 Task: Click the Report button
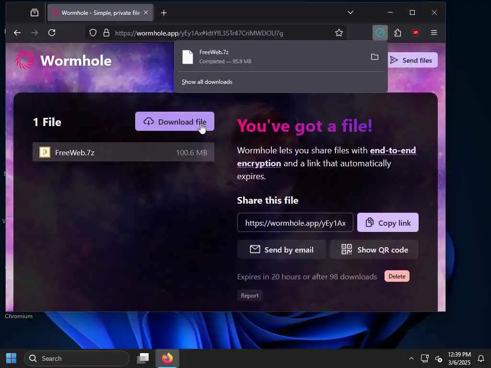(x=249, y=295)
